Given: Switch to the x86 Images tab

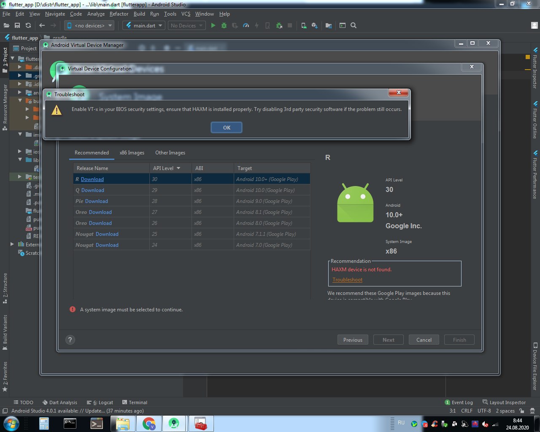Looking at the screenshot, I should 132,153.
